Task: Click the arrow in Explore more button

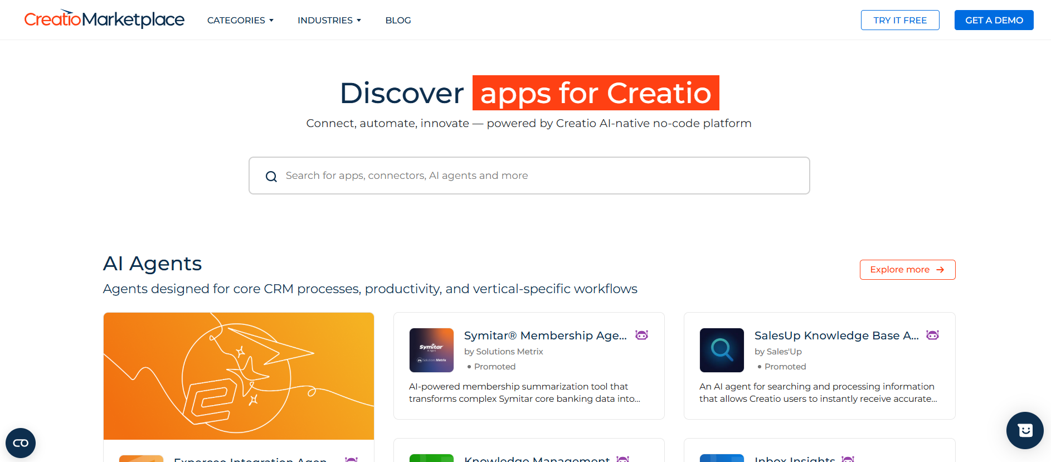Action: pos(940,270)
